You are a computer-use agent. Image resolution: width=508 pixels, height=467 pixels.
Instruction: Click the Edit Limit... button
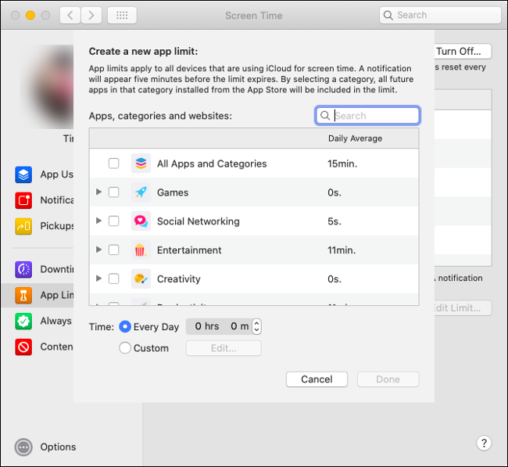(463, 308)
